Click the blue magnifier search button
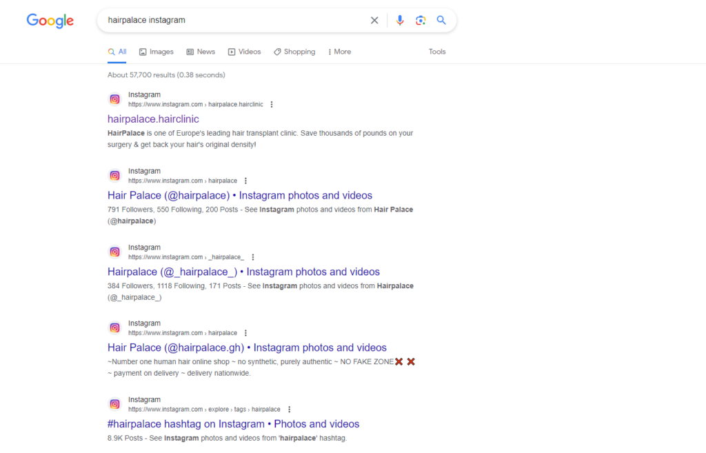 [x=441, y=21]
